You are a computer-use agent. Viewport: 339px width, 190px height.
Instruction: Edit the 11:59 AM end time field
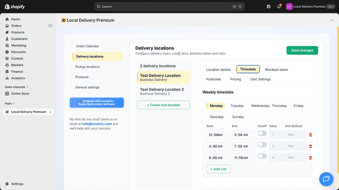pyautogui.click(x=244, y=158)
